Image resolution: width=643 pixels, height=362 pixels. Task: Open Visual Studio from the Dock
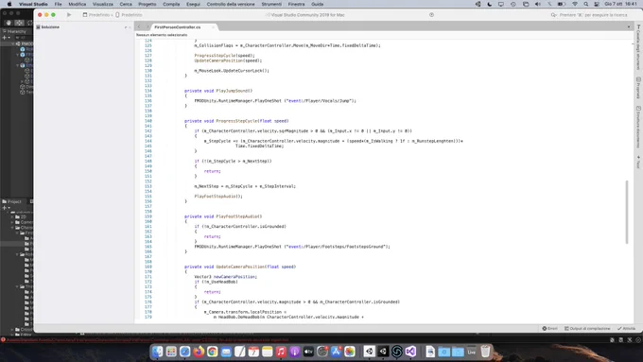pos(410,352)
